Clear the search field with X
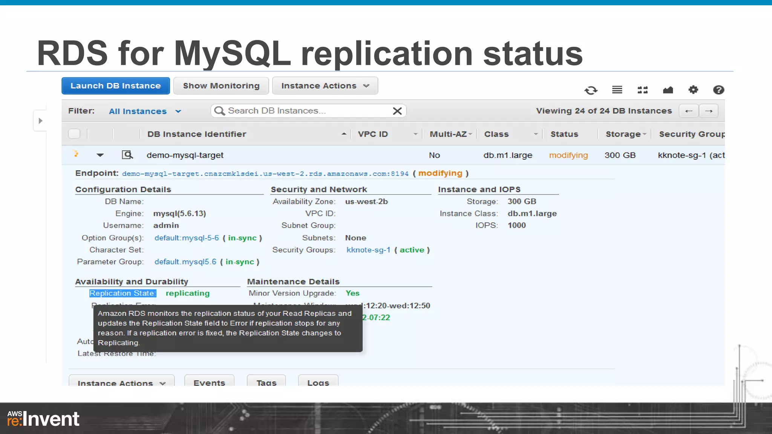This screenshot has width=772, height=434. pyautogui.click(x=397, y=111)
